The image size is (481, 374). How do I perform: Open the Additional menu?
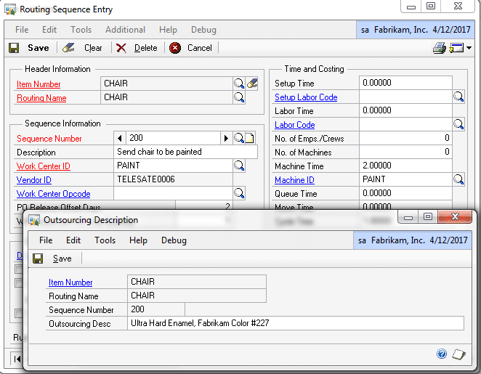click(x=125, y=30)
